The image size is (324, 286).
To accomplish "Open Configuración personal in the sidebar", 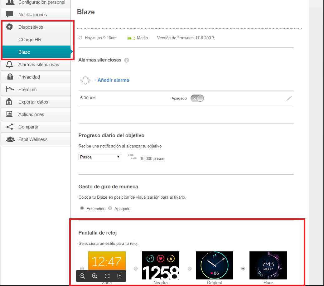I will (x=36, y=3).
